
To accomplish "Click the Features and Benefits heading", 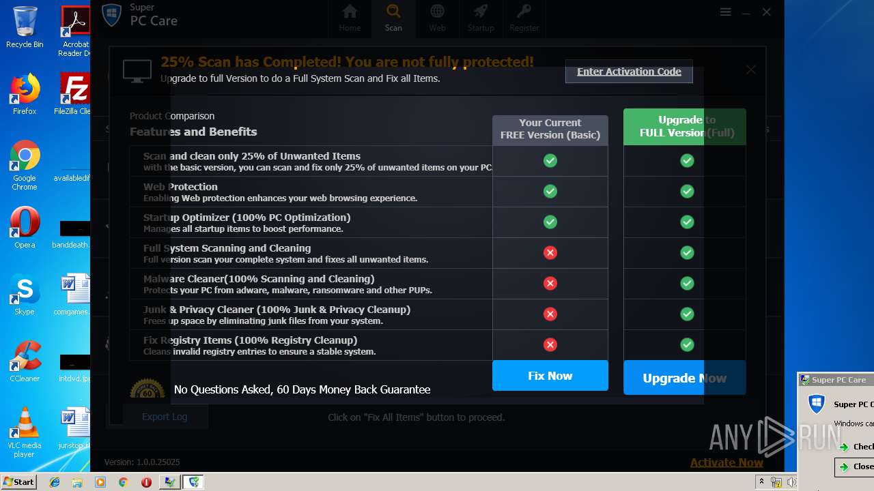I will click(193, 132).
